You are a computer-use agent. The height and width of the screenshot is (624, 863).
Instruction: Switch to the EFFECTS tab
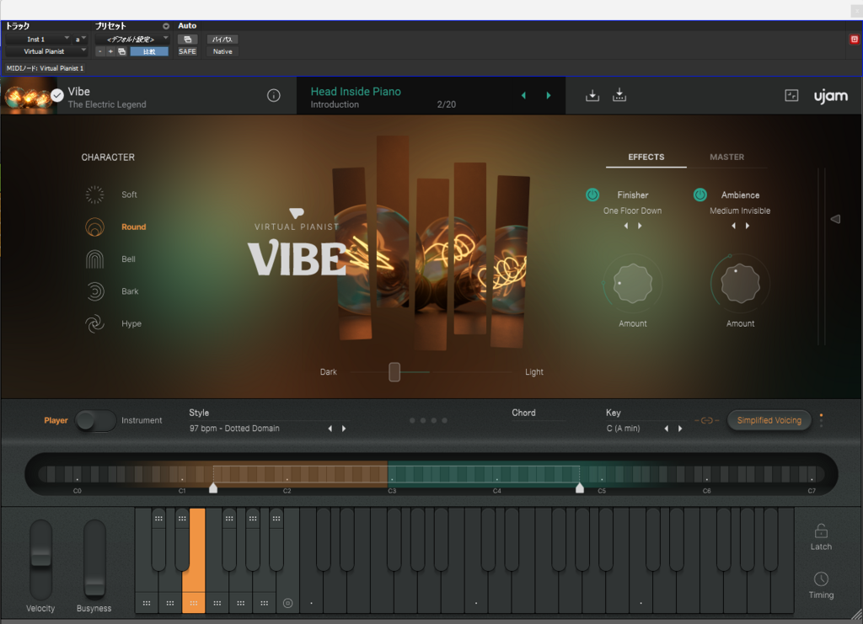tap(646, 157)
